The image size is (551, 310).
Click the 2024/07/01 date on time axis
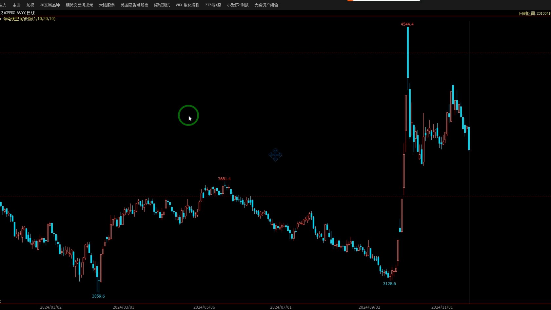coord(281,307)
